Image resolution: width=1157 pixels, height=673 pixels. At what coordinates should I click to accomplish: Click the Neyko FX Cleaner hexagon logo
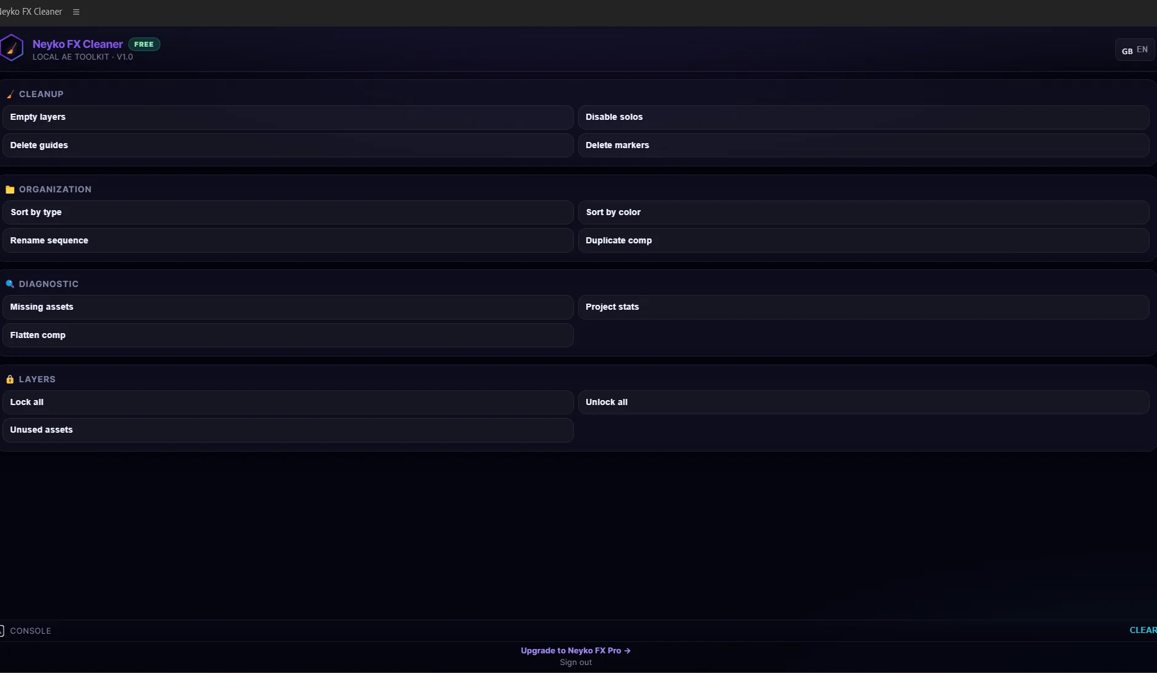[11, 48]
